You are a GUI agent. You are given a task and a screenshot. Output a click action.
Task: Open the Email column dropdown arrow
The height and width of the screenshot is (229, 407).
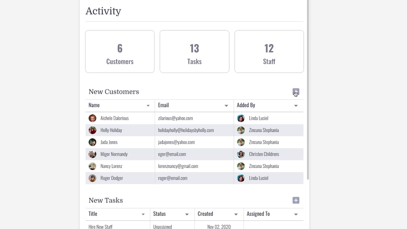226,106
